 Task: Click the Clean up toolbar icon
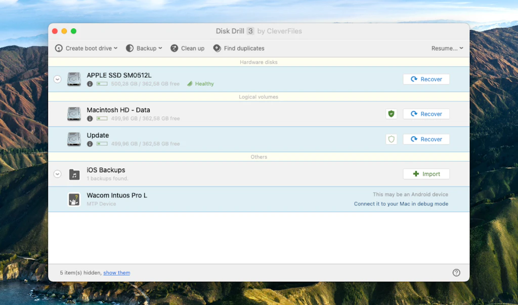click(174, 48)
